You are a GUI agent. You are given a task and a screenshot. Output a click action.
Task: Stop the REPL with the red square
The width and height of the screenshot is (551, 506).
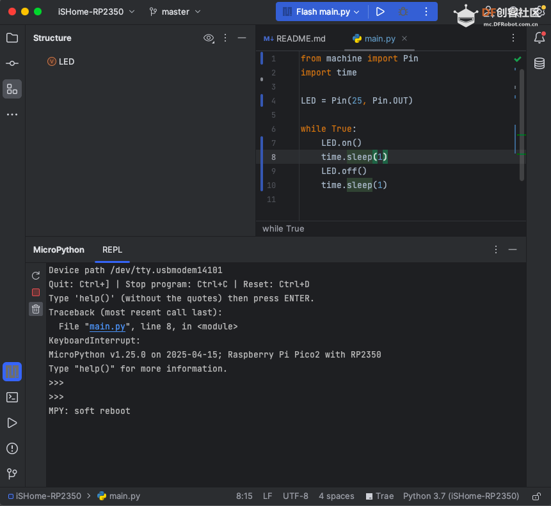36,292
